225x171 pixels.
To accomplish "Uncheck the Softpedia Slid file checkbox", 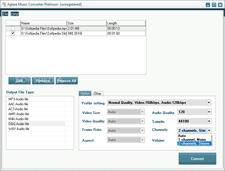I will pos(13,33).
